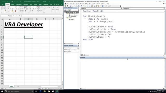The width and height of the screenshot is (166, 93).
Task: Click the Cut scissors icon in Excel
Action: [5, 7]
